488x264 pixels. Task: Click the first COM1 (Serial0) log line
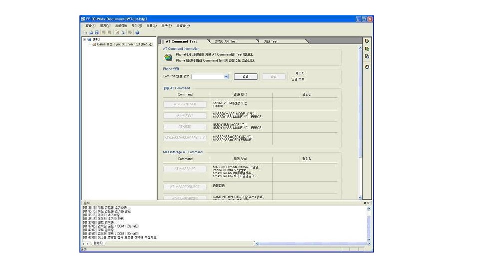[111, 226]
